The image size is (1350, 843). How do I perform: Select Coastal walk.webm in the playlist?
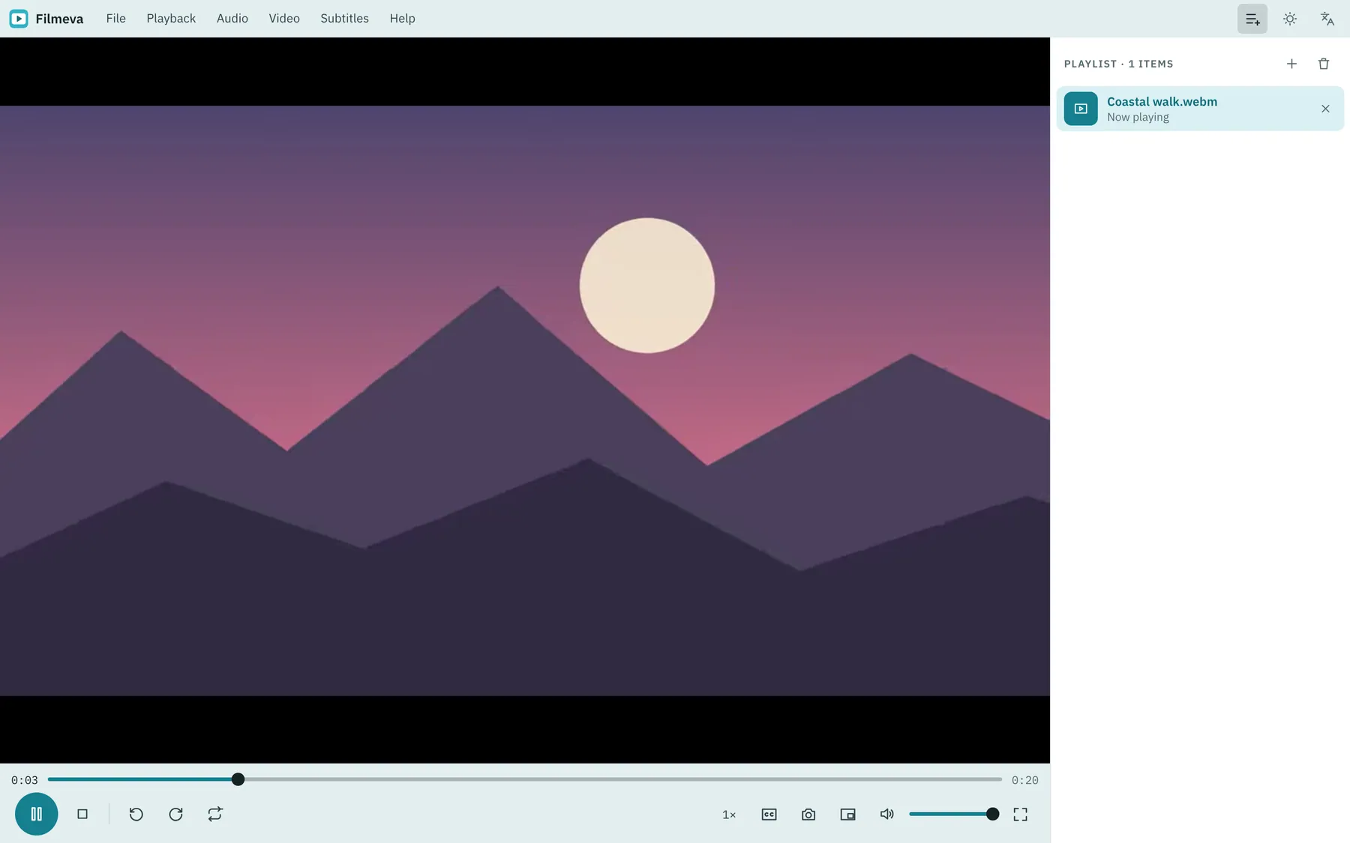(1200, 109)
